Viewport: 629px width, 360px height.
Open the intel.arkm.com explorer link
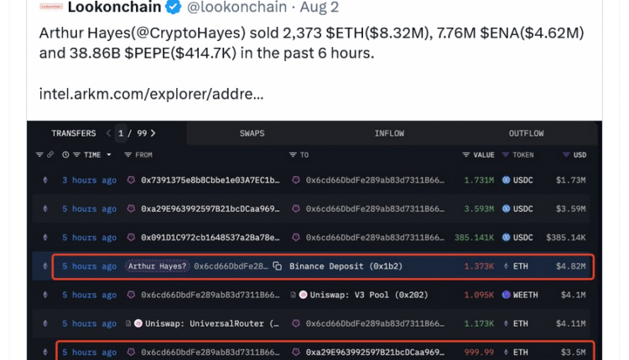(151, 94)
